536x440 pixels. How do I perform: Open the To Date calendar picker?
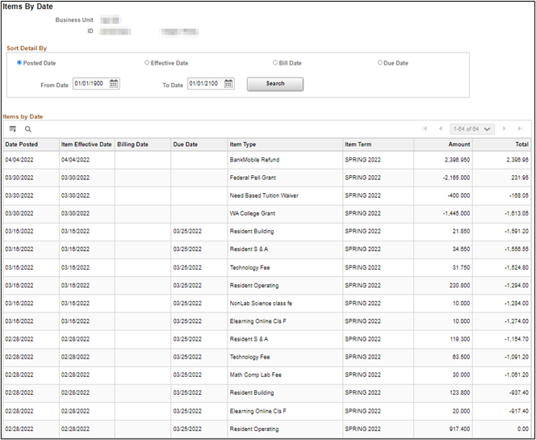[229, 84]
